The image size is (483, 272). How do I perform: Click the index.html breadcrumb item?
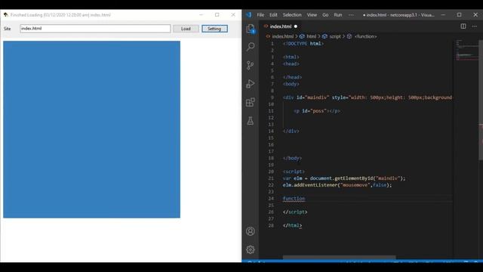tap(283, 36)
